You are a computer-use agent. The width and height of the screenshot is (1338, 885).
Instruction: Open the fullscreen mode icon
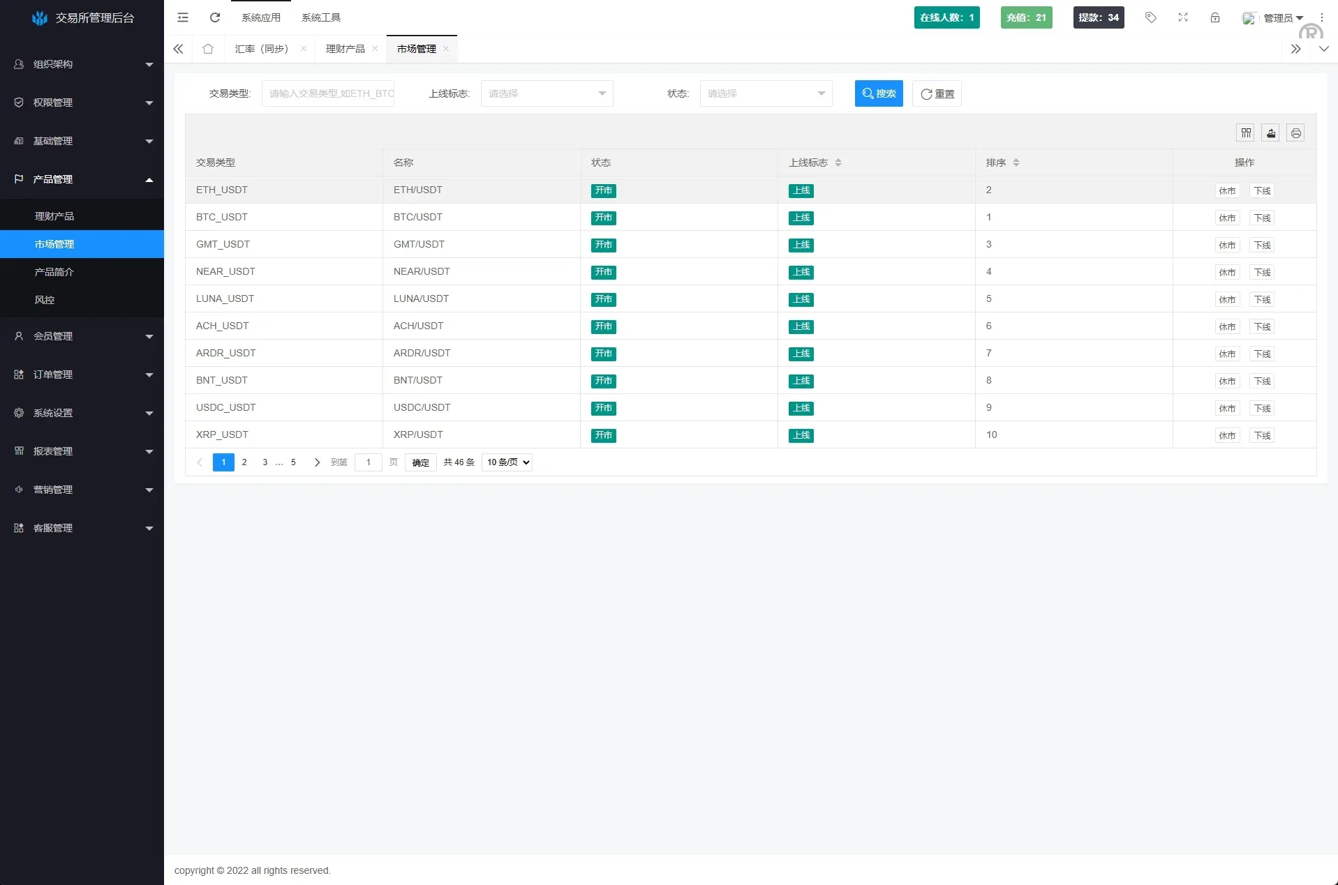tap(1182, 17)
